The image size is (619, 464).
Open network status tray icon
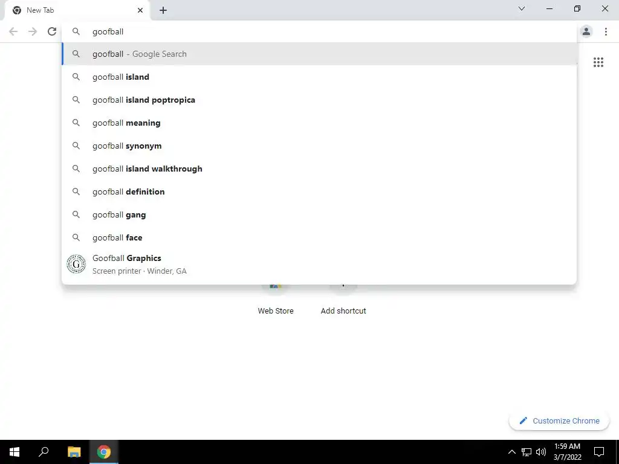click(527, 452)
